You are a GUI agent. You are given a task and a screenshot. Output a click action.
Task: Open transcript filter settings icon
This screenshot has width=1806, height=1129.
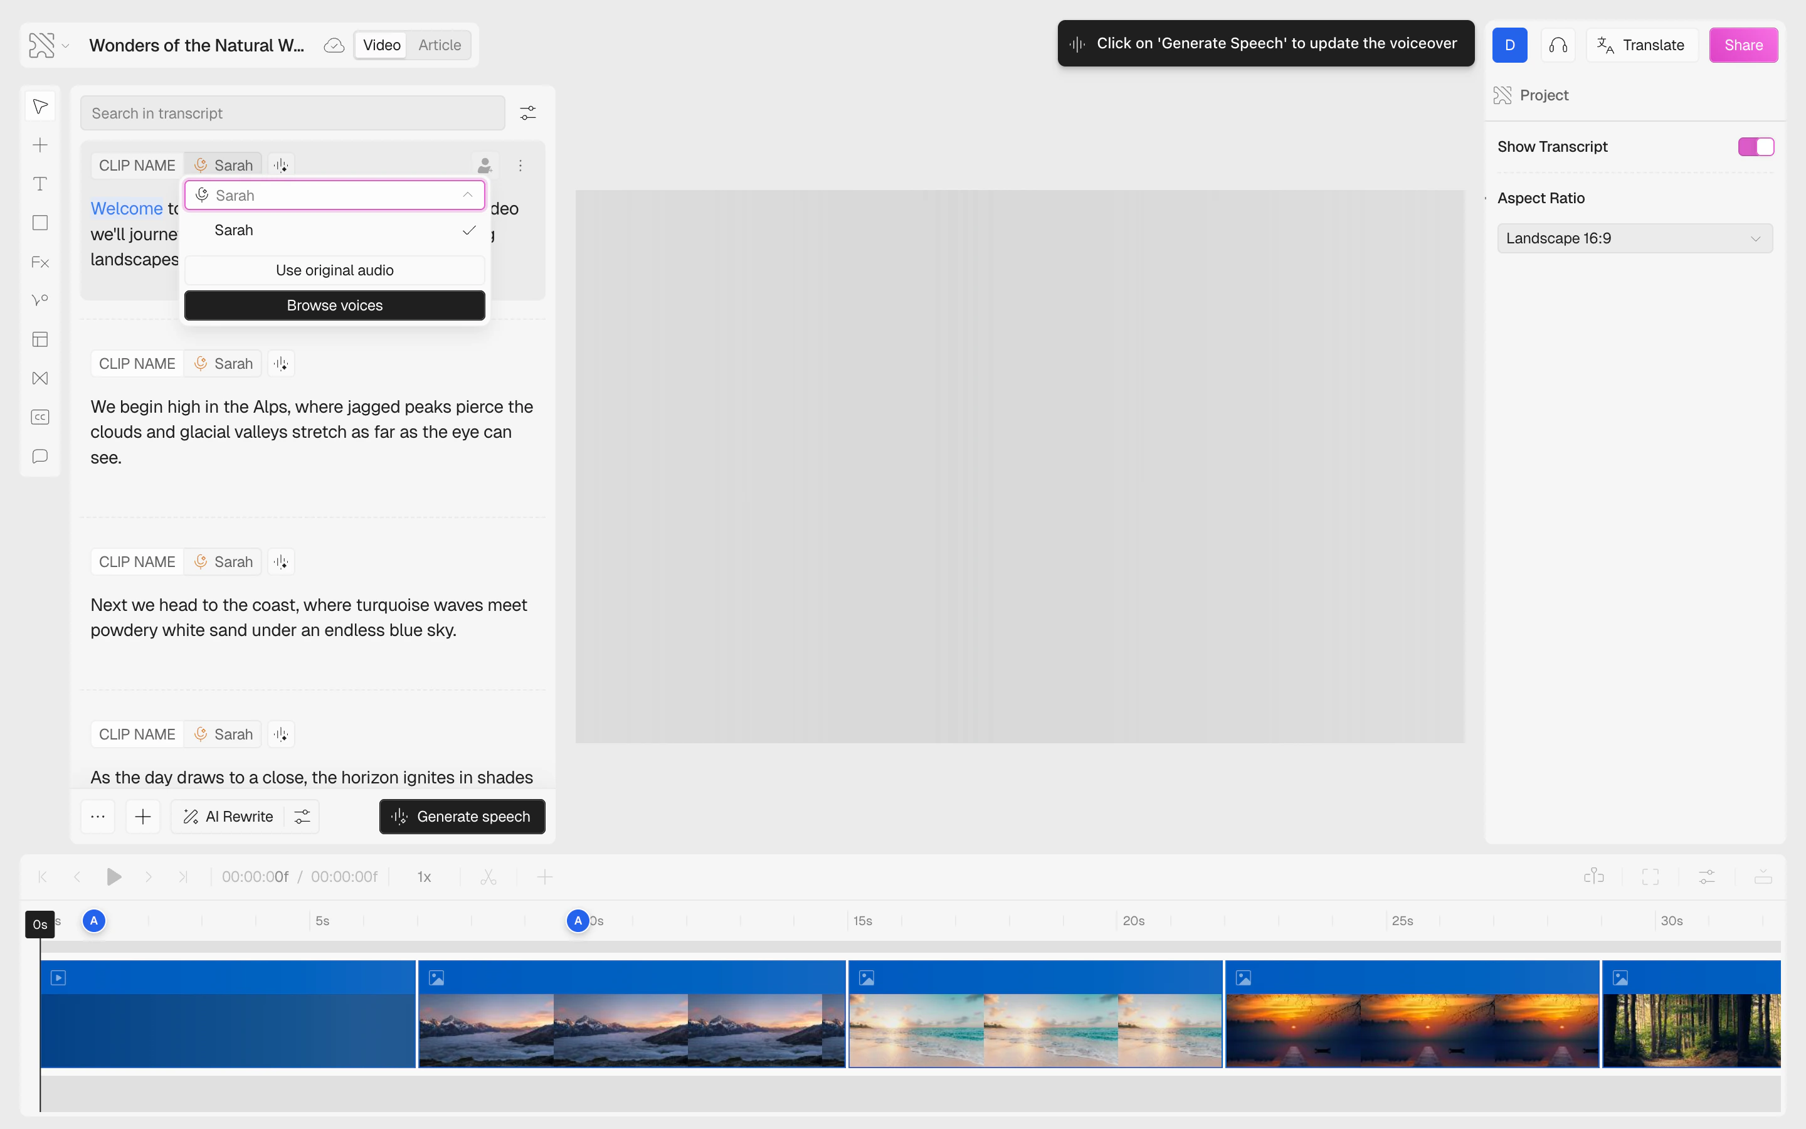pyautogui.click(x=527, y=113)
